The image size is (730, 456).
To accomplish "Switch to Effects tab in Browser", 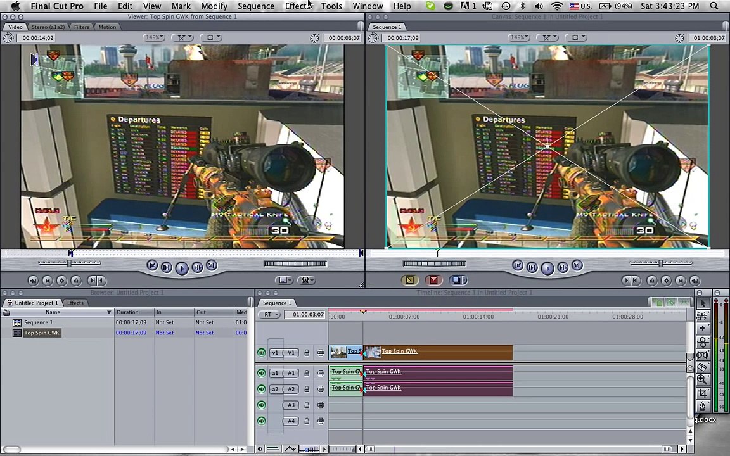I will pos(75,303).
